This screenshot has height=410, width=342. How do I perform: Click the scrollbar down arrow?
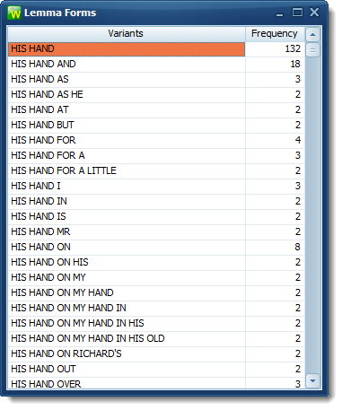(x=313, y=380)
